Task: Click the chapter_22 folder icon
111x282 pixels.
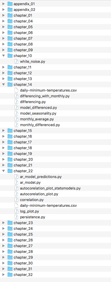Action: (x=10, y=171)
